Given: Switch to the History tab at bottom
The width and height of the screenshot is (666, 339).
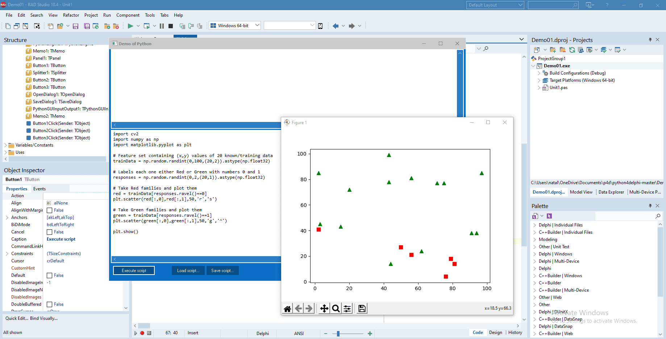Looking at the screenshot, I should (515, 332).
